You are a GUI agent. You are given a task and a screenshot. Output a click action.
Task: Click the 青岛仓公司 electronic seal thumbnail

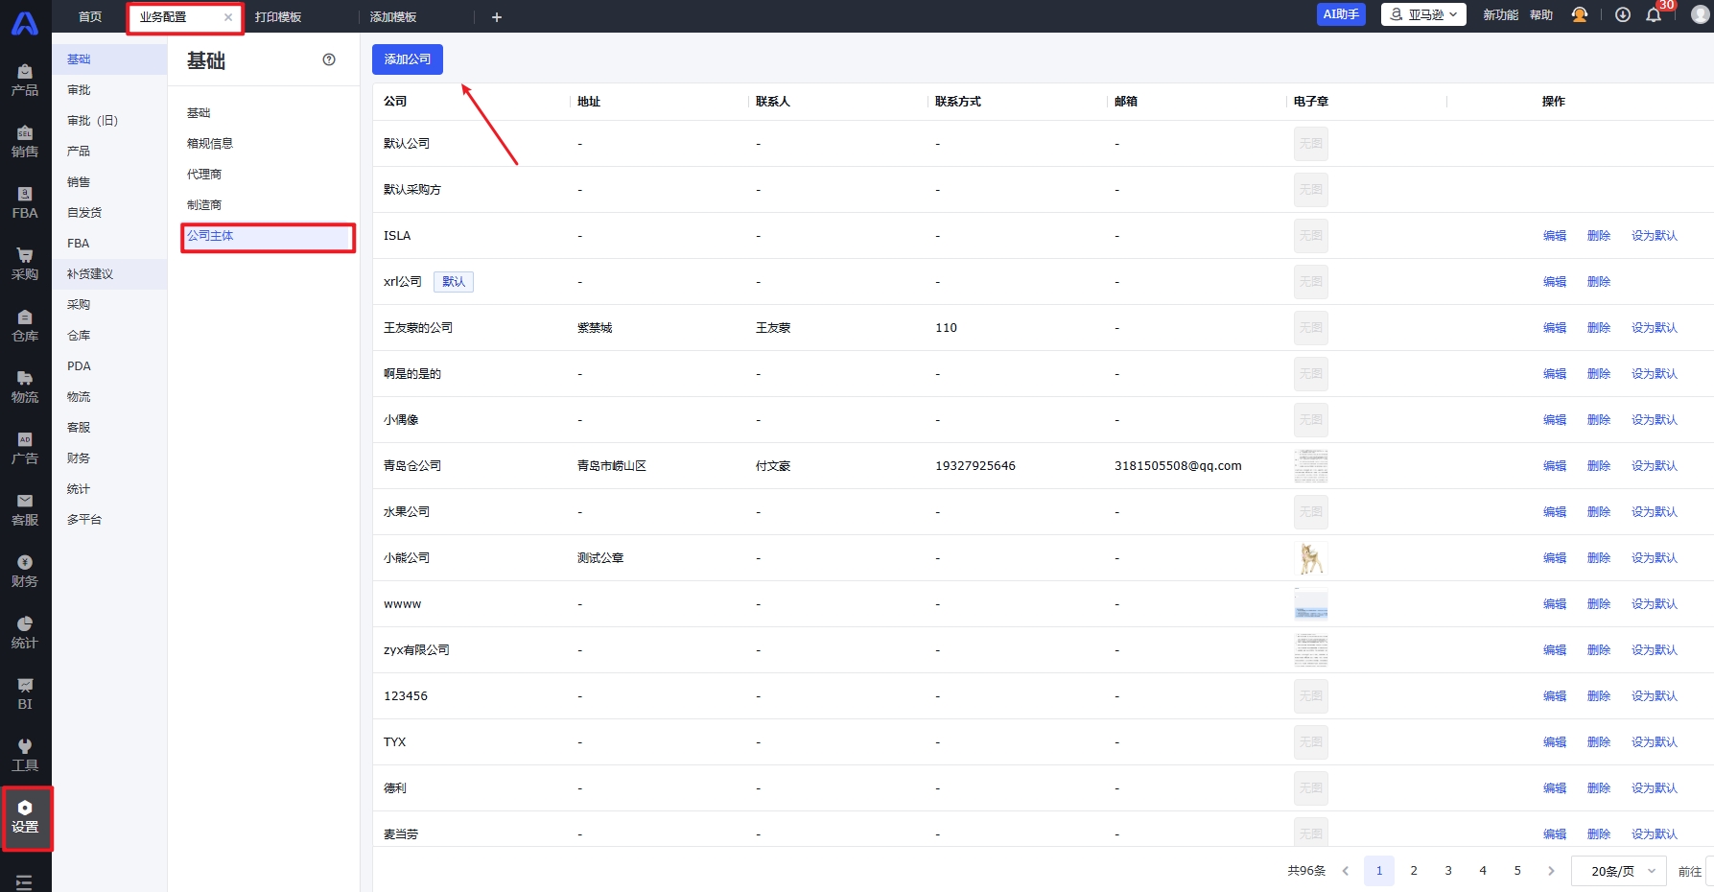tap(1310, 466)
